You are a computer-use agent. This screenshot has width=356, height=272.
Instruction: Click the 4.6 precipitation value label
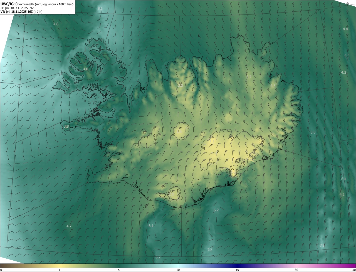point(56,24)
